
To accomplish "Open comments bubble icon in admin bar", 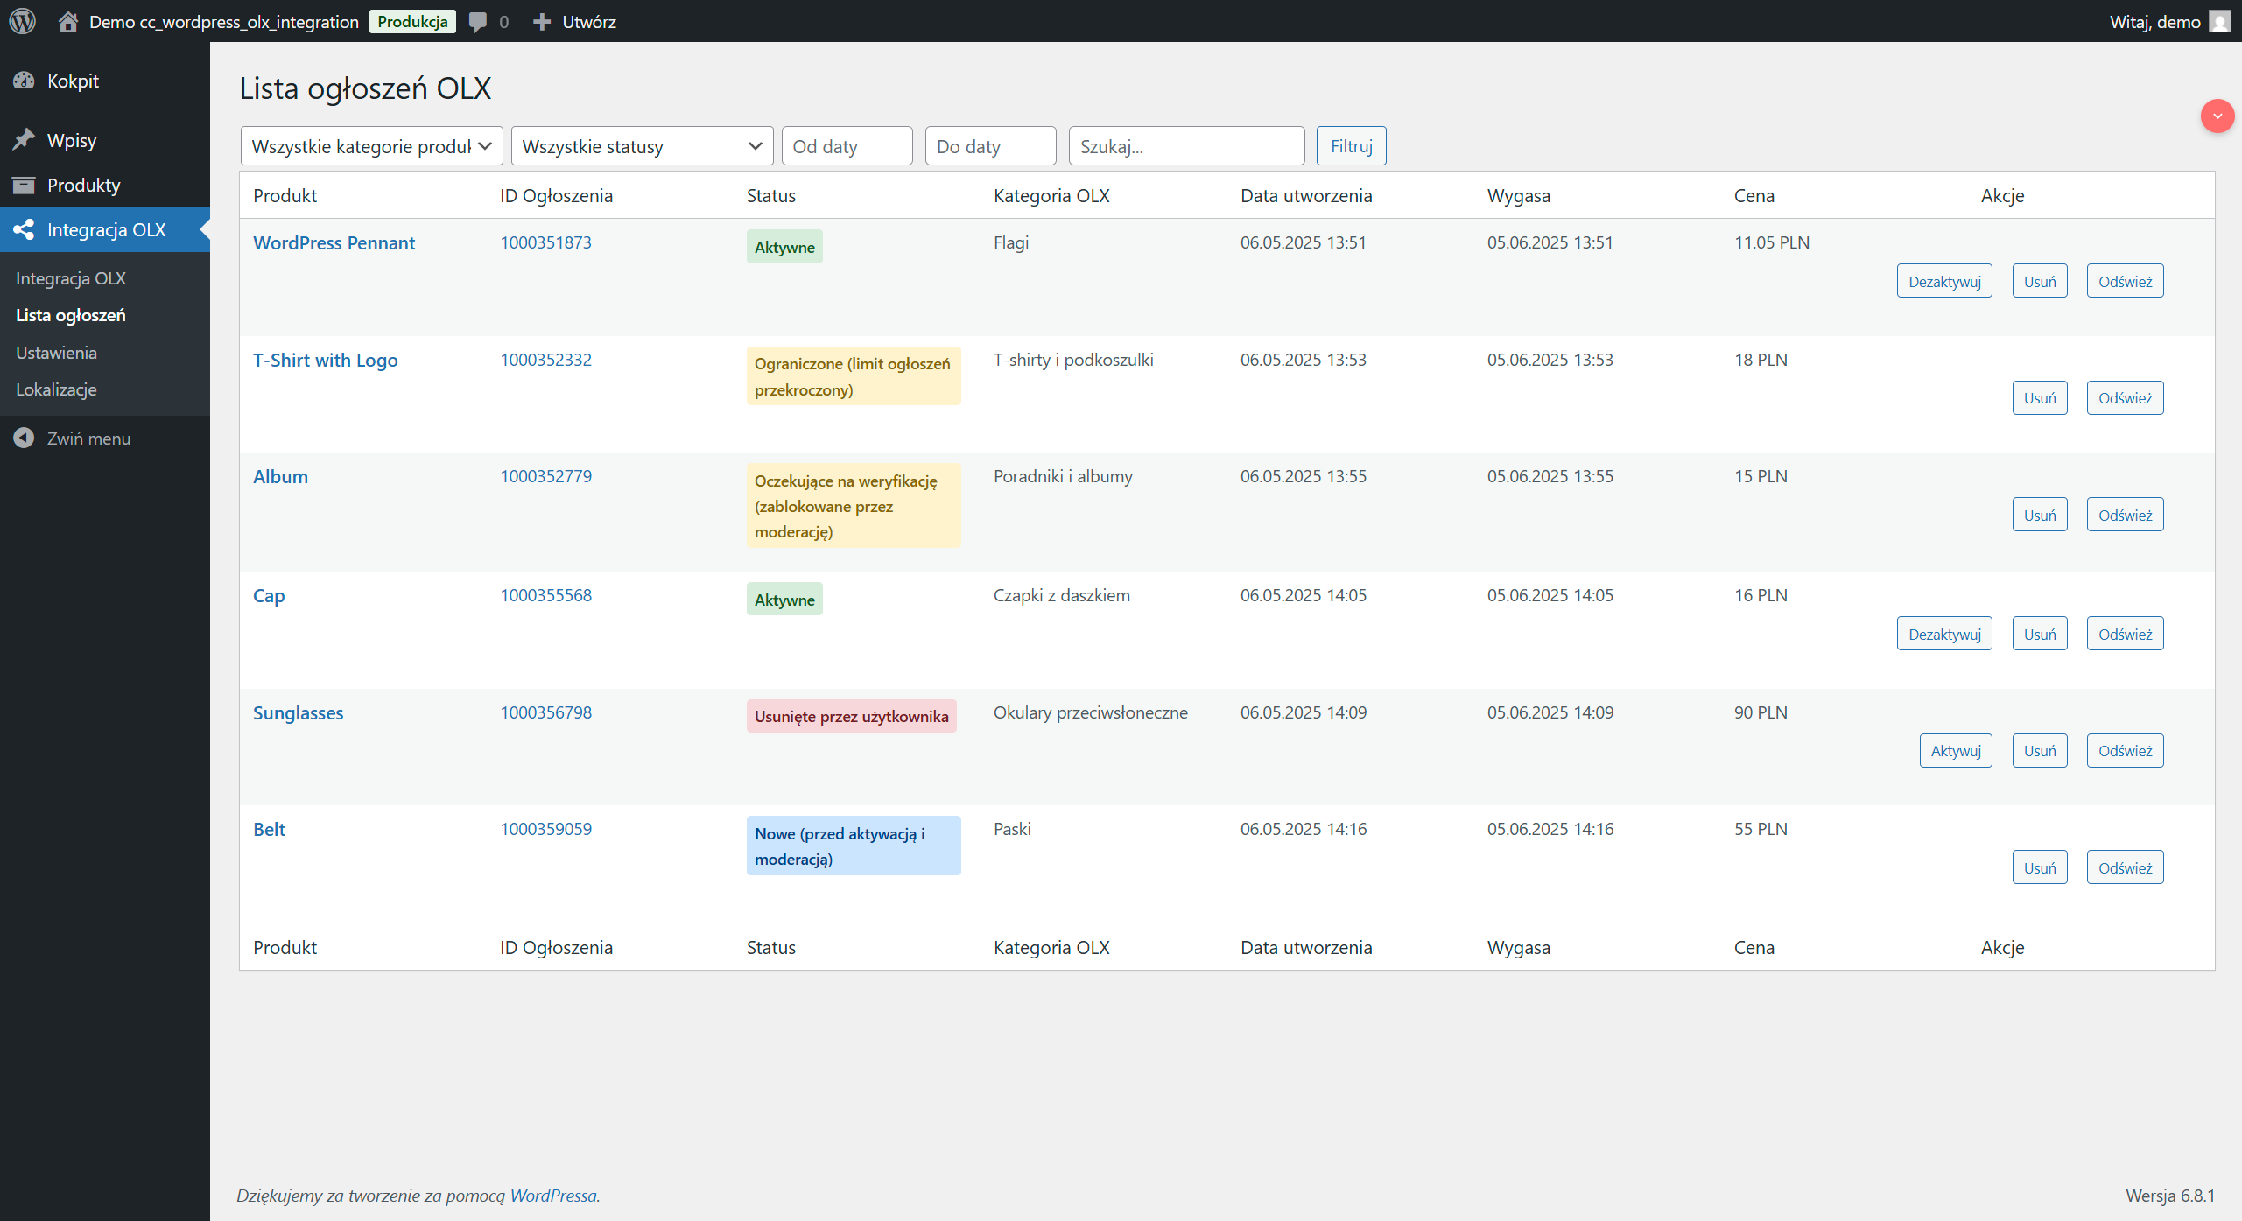I will point(478,21).
